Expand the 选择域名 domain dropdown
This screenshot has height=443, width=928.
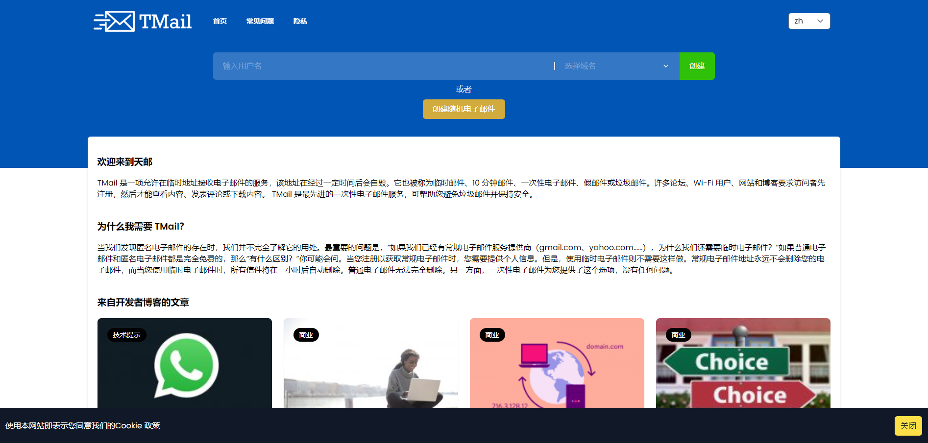tap(612, 66)
